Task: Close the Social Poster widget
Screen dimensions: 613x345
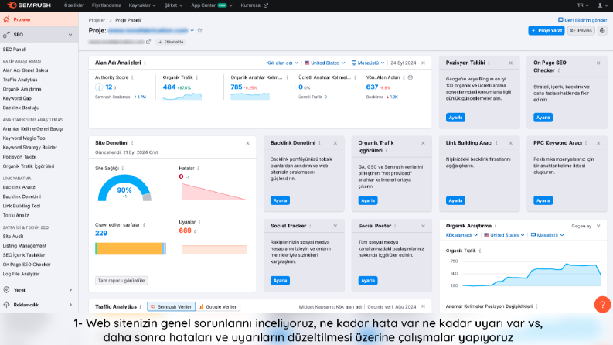Action: point(423,226)
